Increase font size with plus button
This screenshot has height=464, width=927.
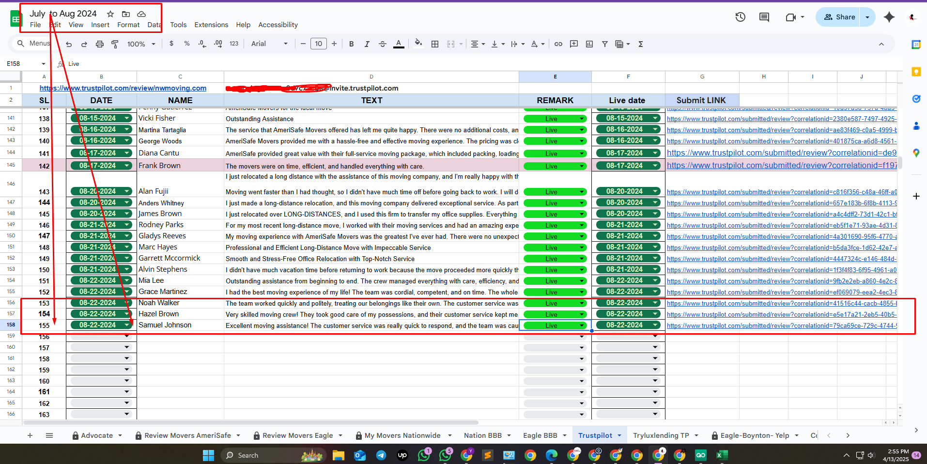[334, 44]
